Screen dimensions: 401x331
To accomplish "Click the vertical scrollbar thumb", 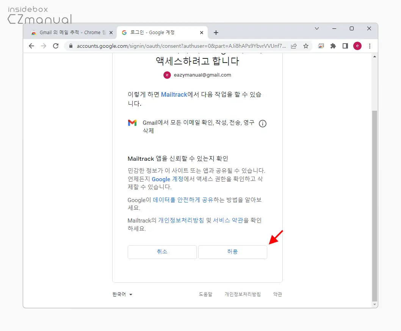I will [x=375, y=206].
